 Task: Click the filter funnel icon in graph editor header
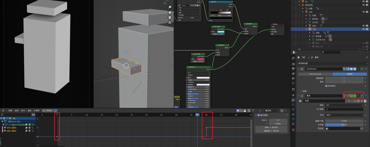[253, 111]
